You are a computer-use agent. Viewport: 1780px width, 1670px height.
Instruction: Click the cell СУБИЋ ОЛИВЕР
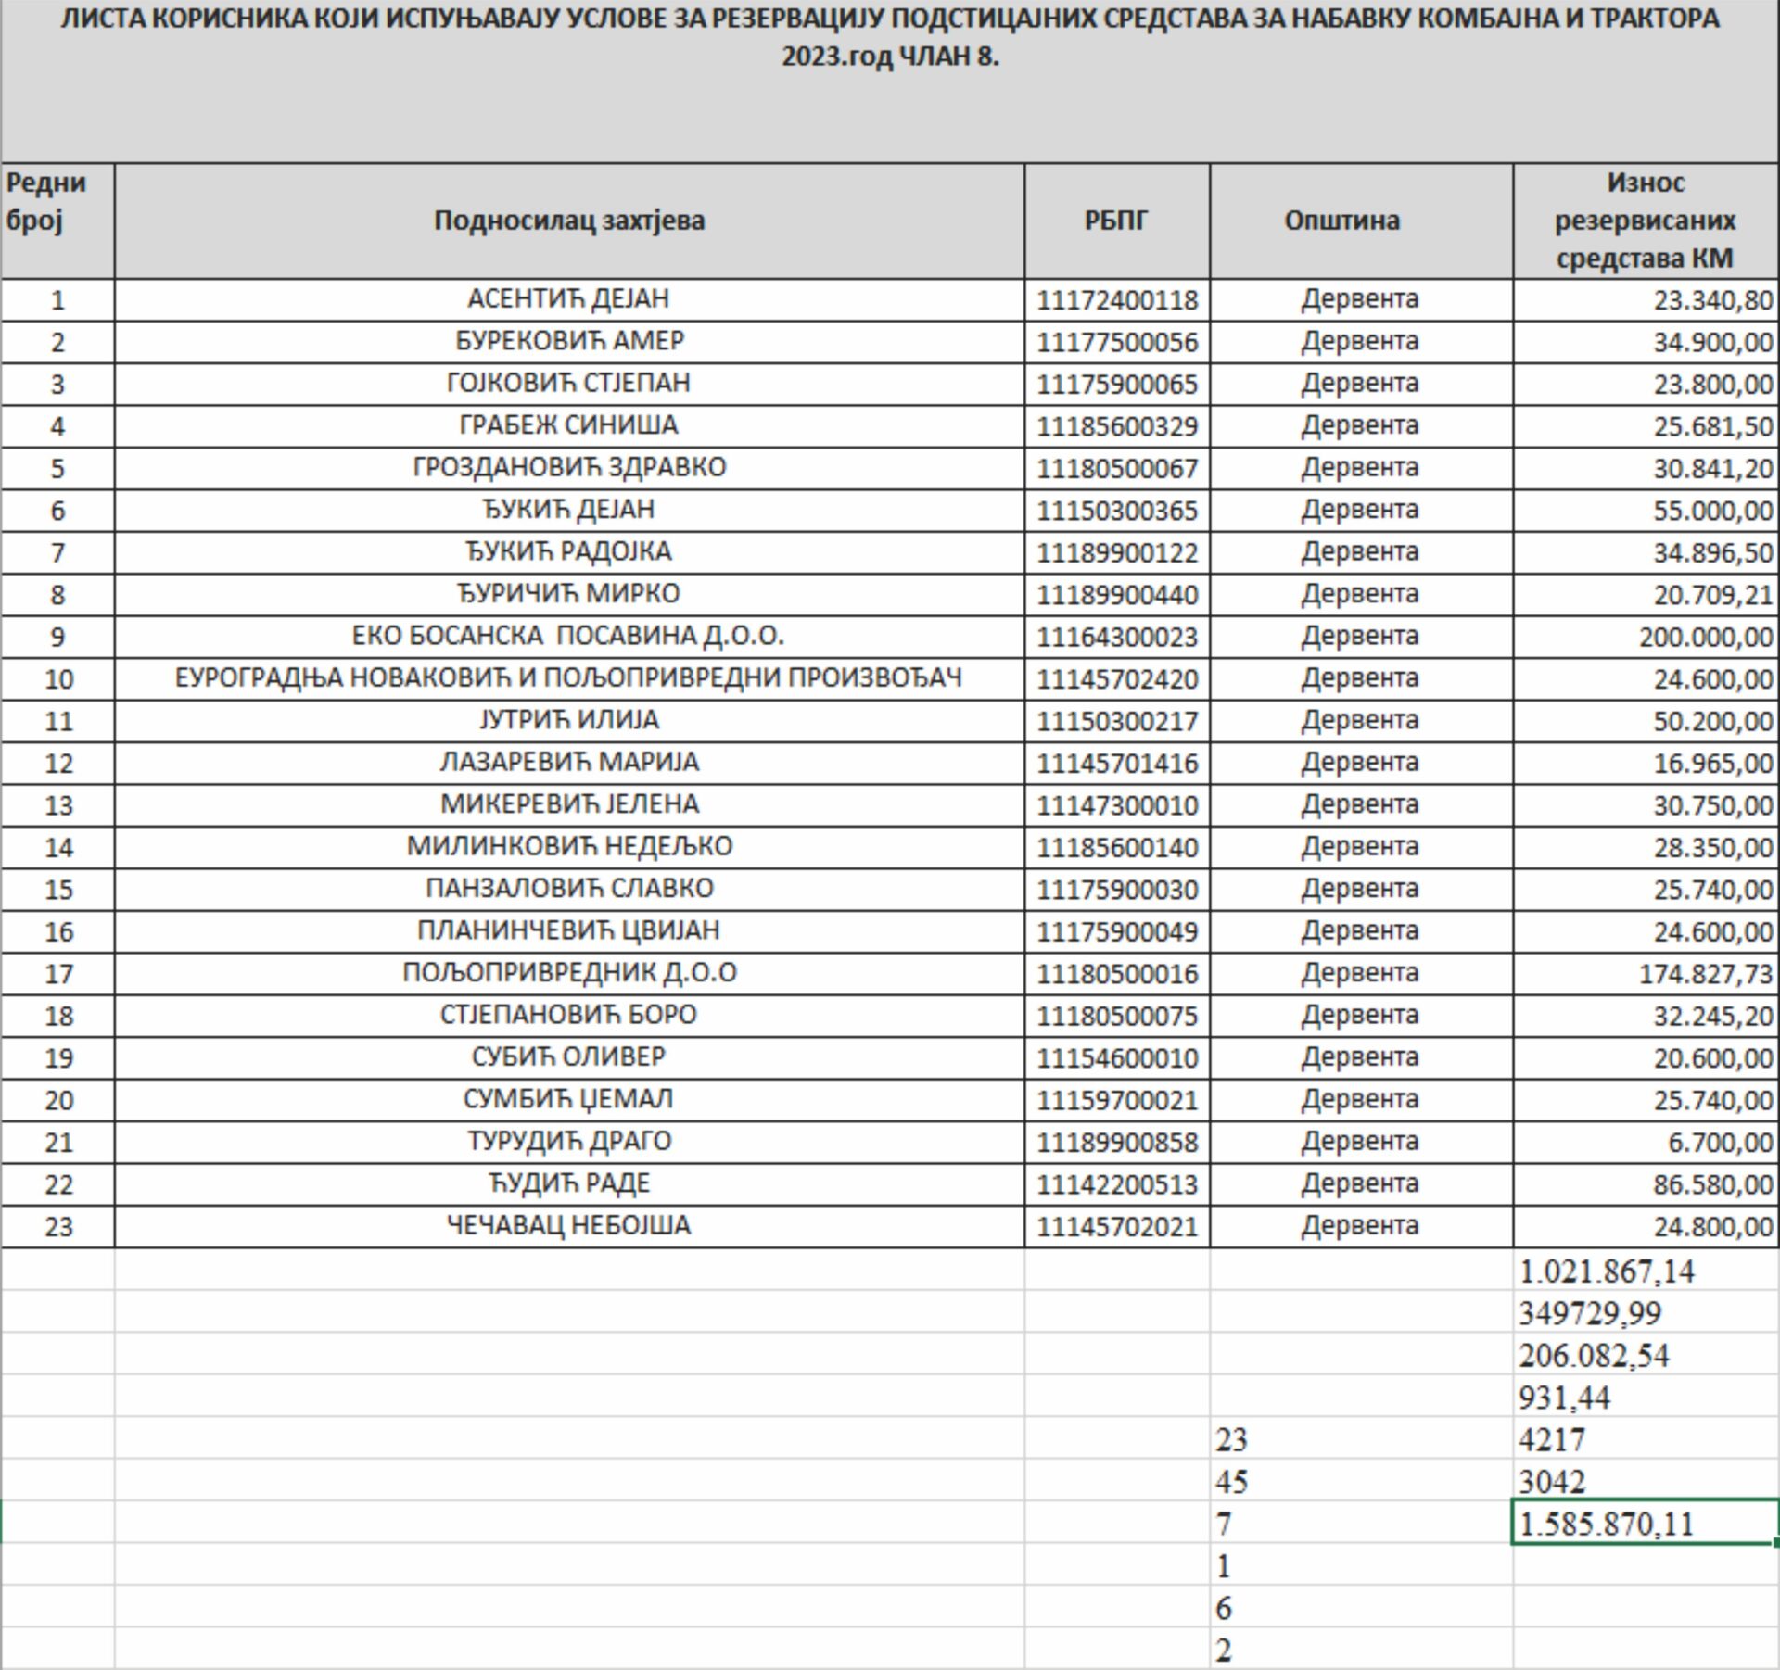click(x=569, y=1057)
